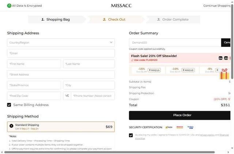Click the MAD10 coupon code tag

(188, 70)
